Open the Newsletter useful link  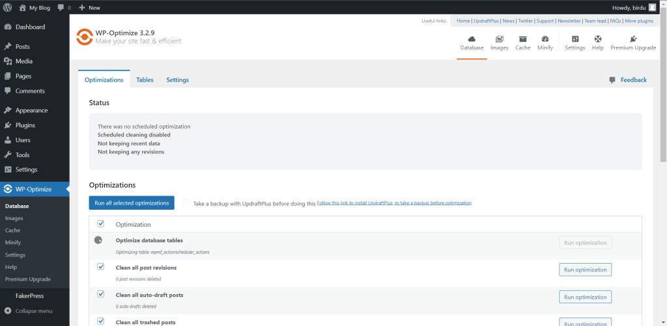(x=569, y=21)
